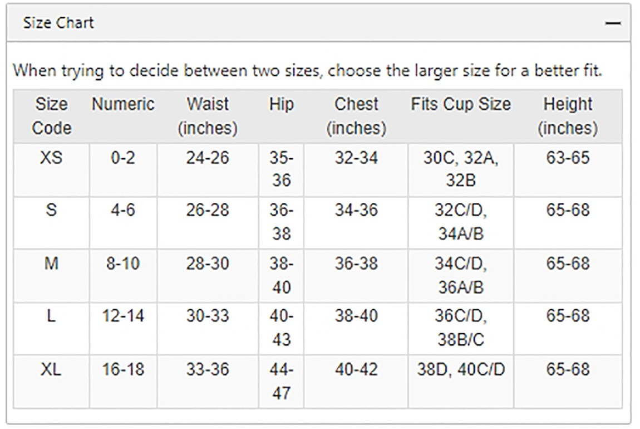Click the Waist (inches) column header
Screen dimensions: 640x429
tap(208, 116)
